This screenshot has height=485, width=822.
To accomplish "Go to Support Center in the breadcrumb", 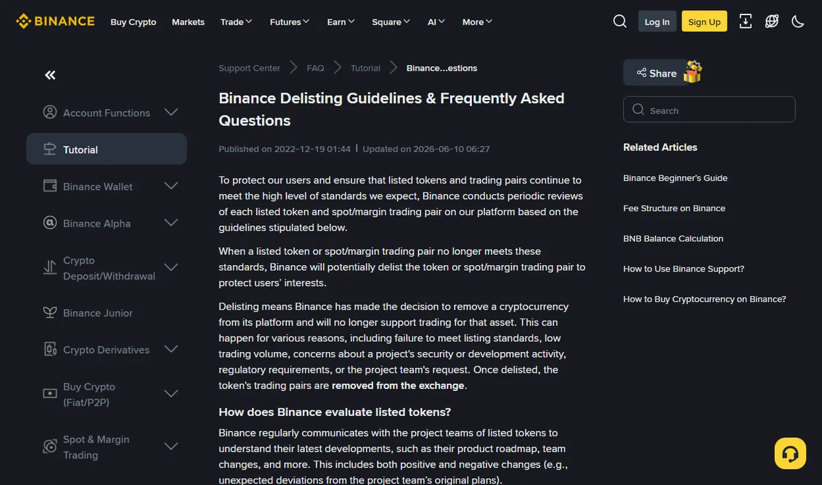I will click(x=249, y=68).
